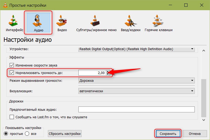Image resolution: width=210 pixels, height=140 pixels.
Task: Click the scrollbar down arrow
Action: pyautogui.click(x=204, y=120)
